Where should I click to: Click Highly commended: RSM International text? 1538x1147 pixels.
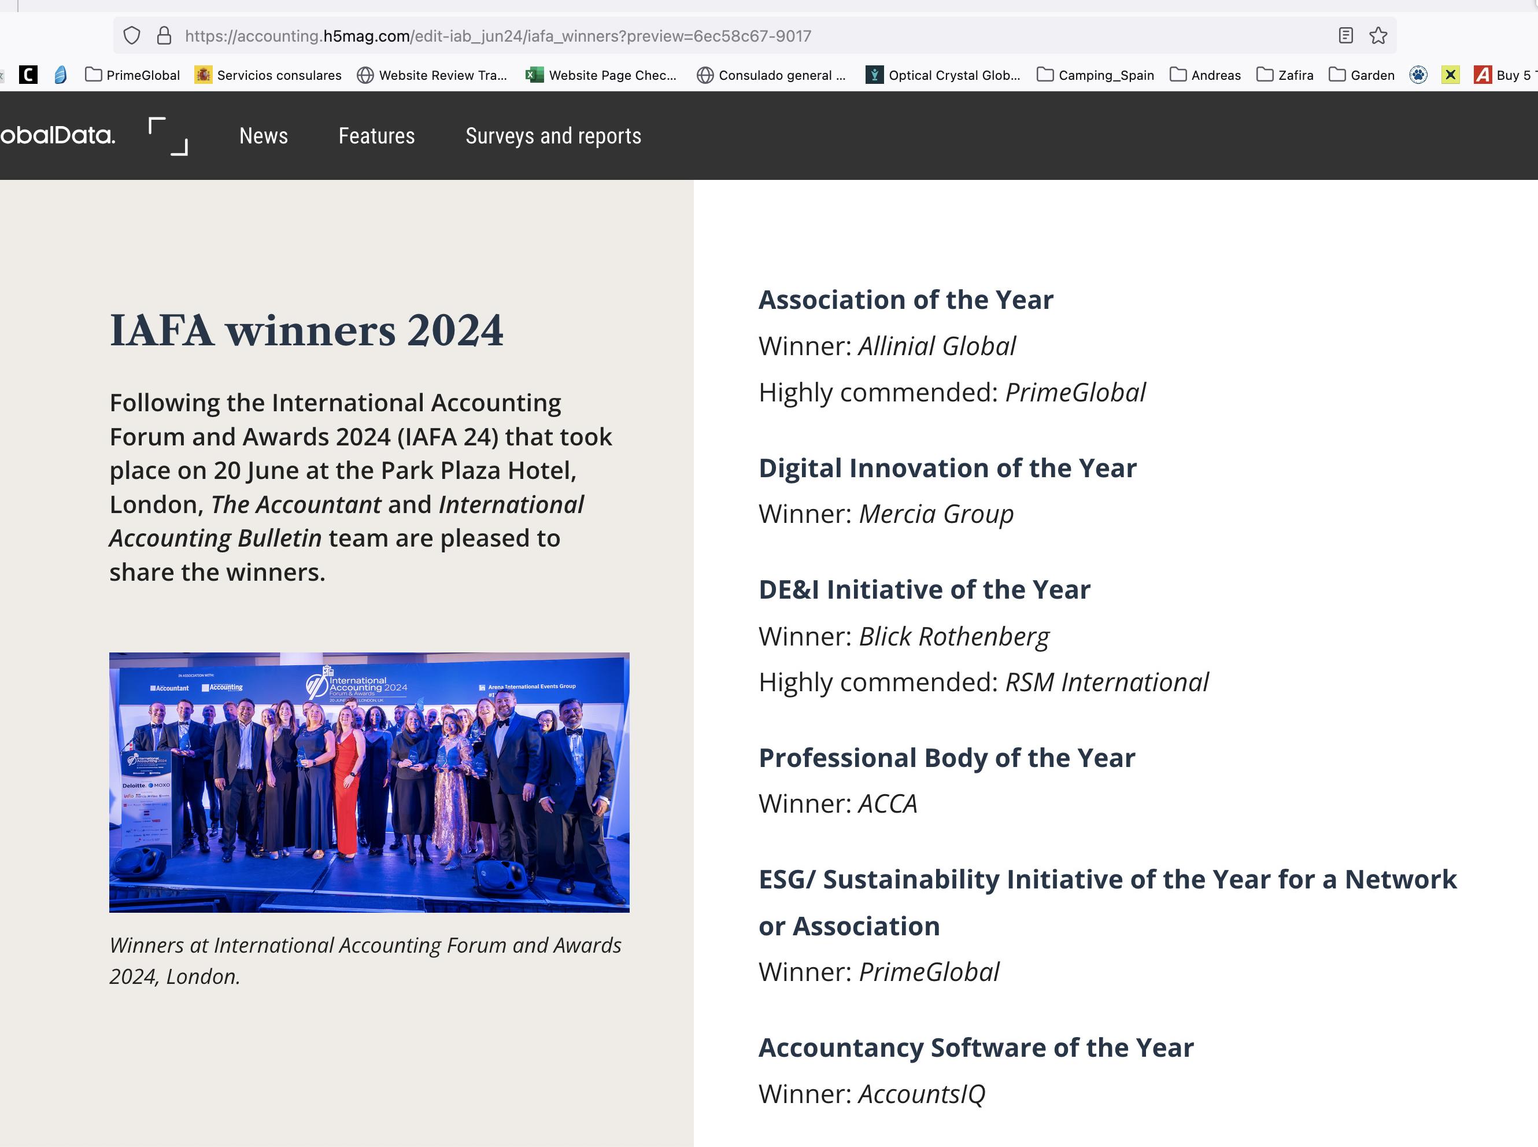coord(984,682)
